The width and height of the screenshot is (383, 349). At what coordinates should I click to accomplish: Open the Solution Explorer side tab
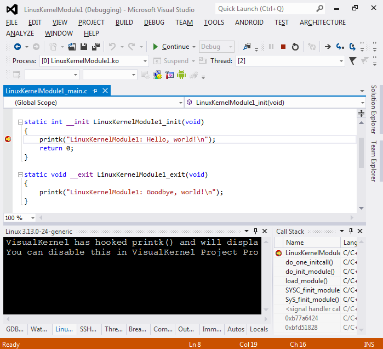(x=374, y=109)
